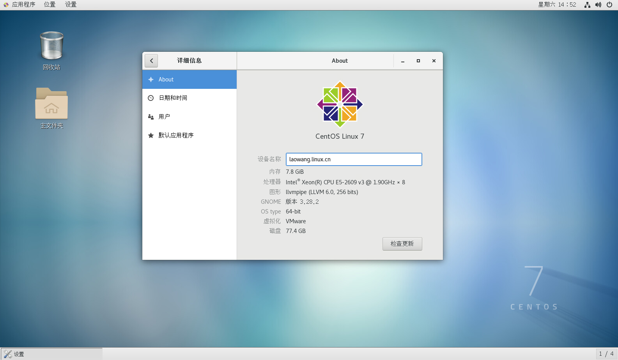The height and width of the screenshot is (360, 618).
Task: Click the 设置 taskbar window button
Action: (51, 354)
